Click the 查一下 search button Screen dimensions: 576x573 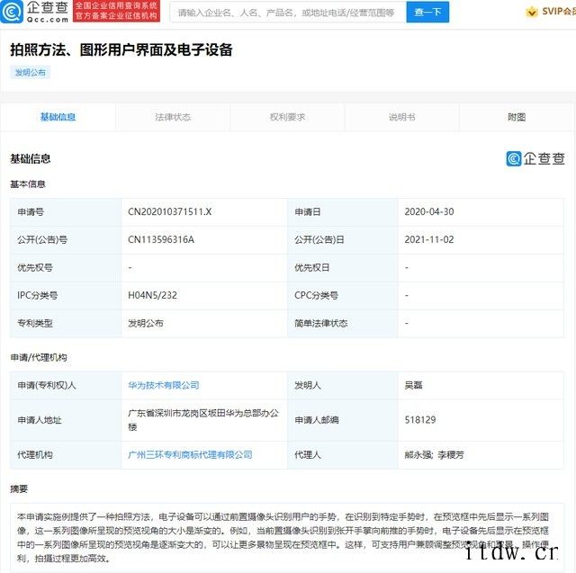tap(427, 12)
